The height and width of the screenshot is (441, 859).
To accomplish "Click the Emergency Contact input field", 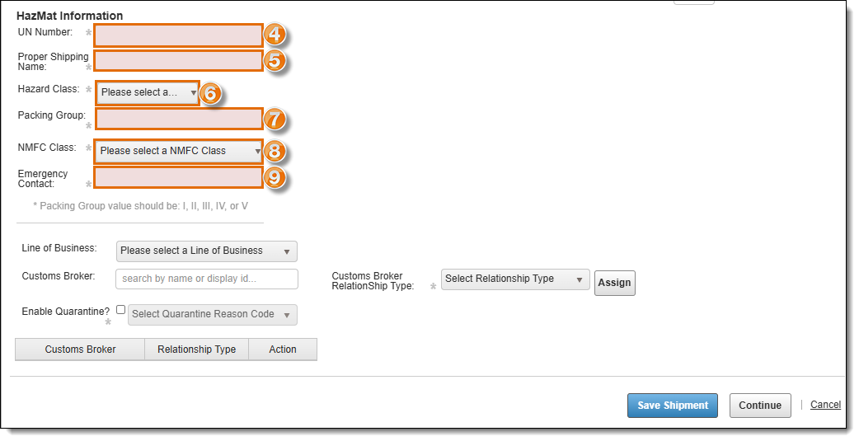I will coord(178,177).
